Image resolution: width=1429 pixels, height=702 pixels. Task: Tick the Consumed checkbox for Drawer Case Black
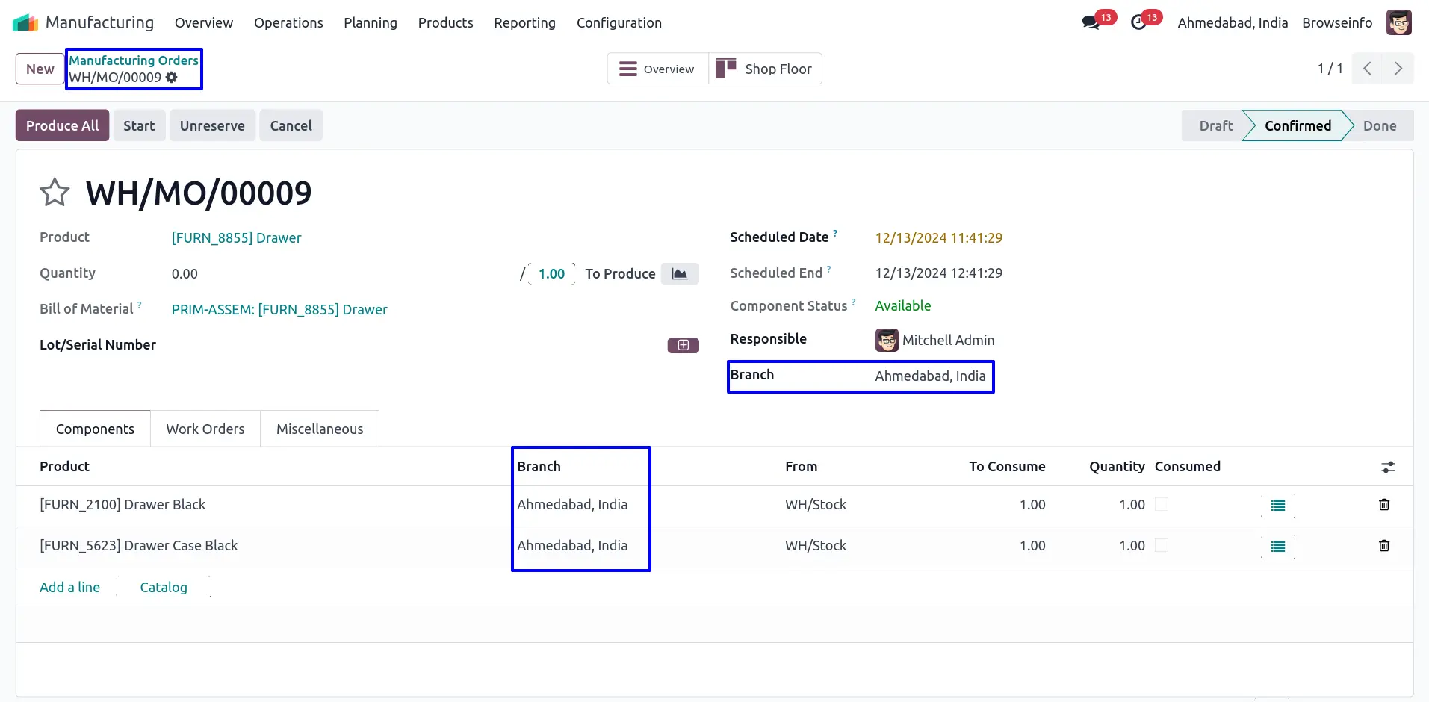coord(1162,546)
